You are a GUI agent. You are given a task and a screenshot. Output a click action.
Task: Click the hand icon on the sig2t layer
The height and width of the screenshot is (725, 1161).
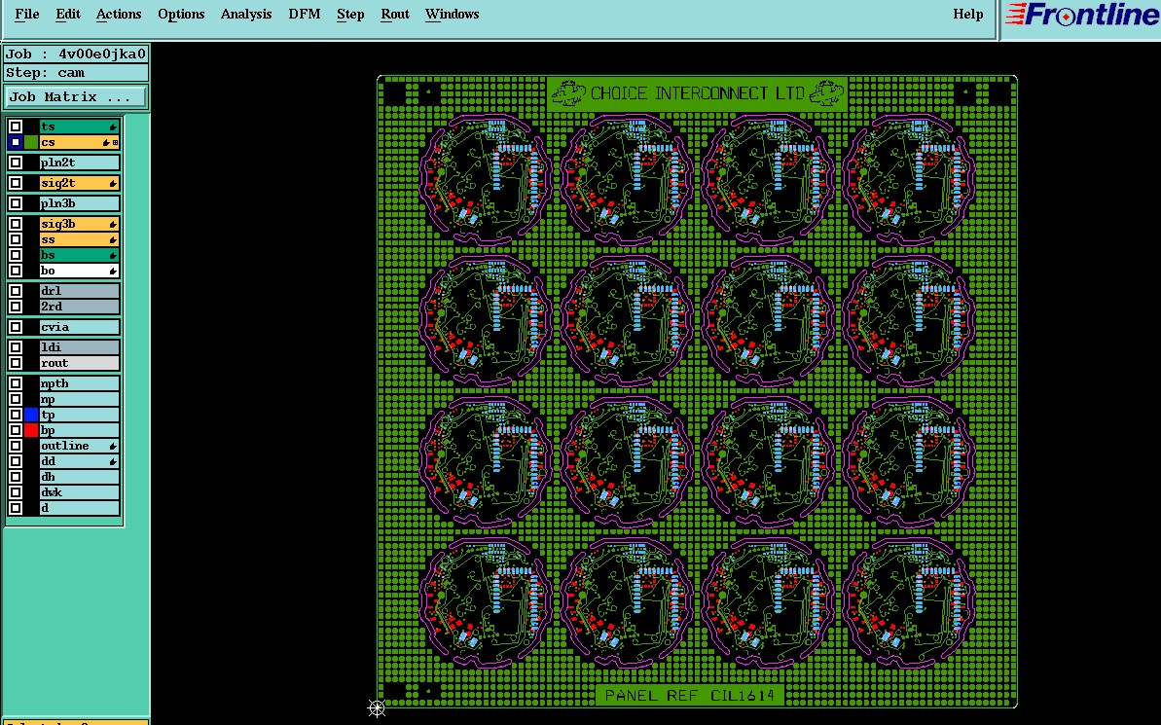[113, 183]
